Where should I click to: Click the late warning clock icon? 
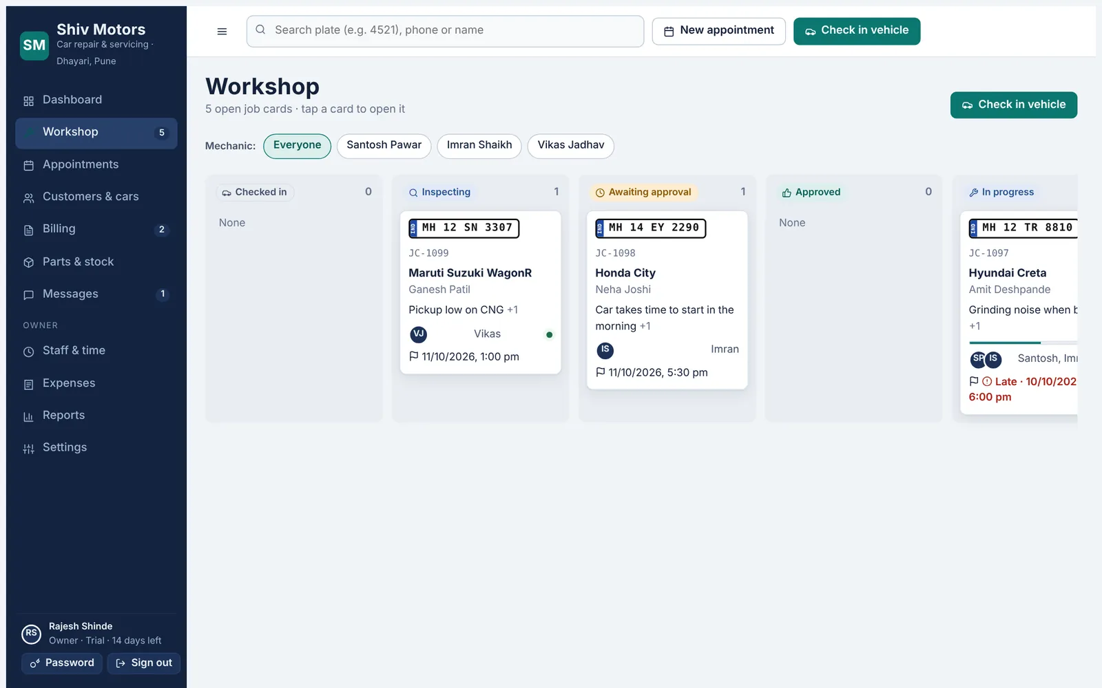[987, 381]
